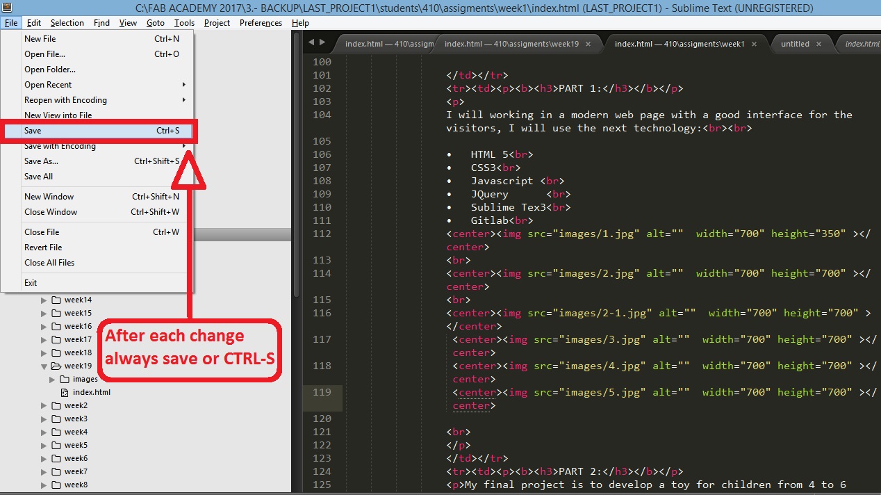Choose Revert File menu entry

(97, 247)
